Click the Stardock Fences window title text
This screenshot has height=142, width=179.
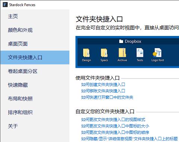[22, 5]
